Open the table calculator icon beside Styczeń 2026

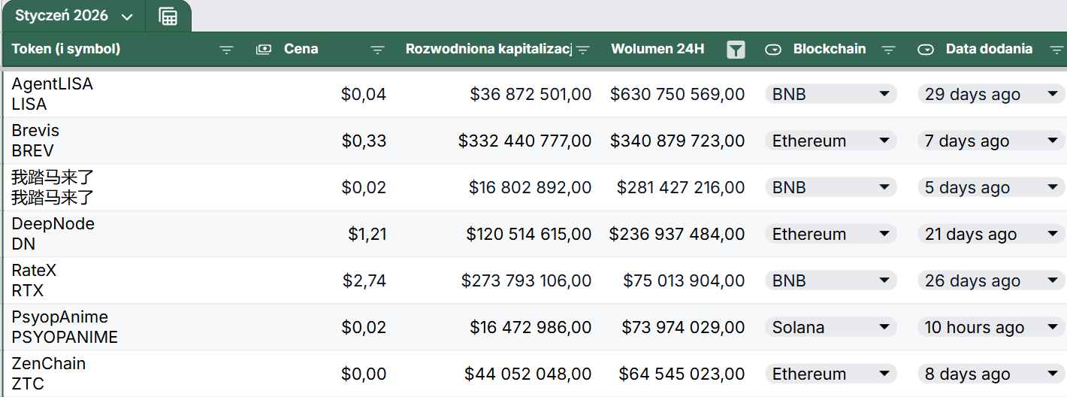(168, 17)
